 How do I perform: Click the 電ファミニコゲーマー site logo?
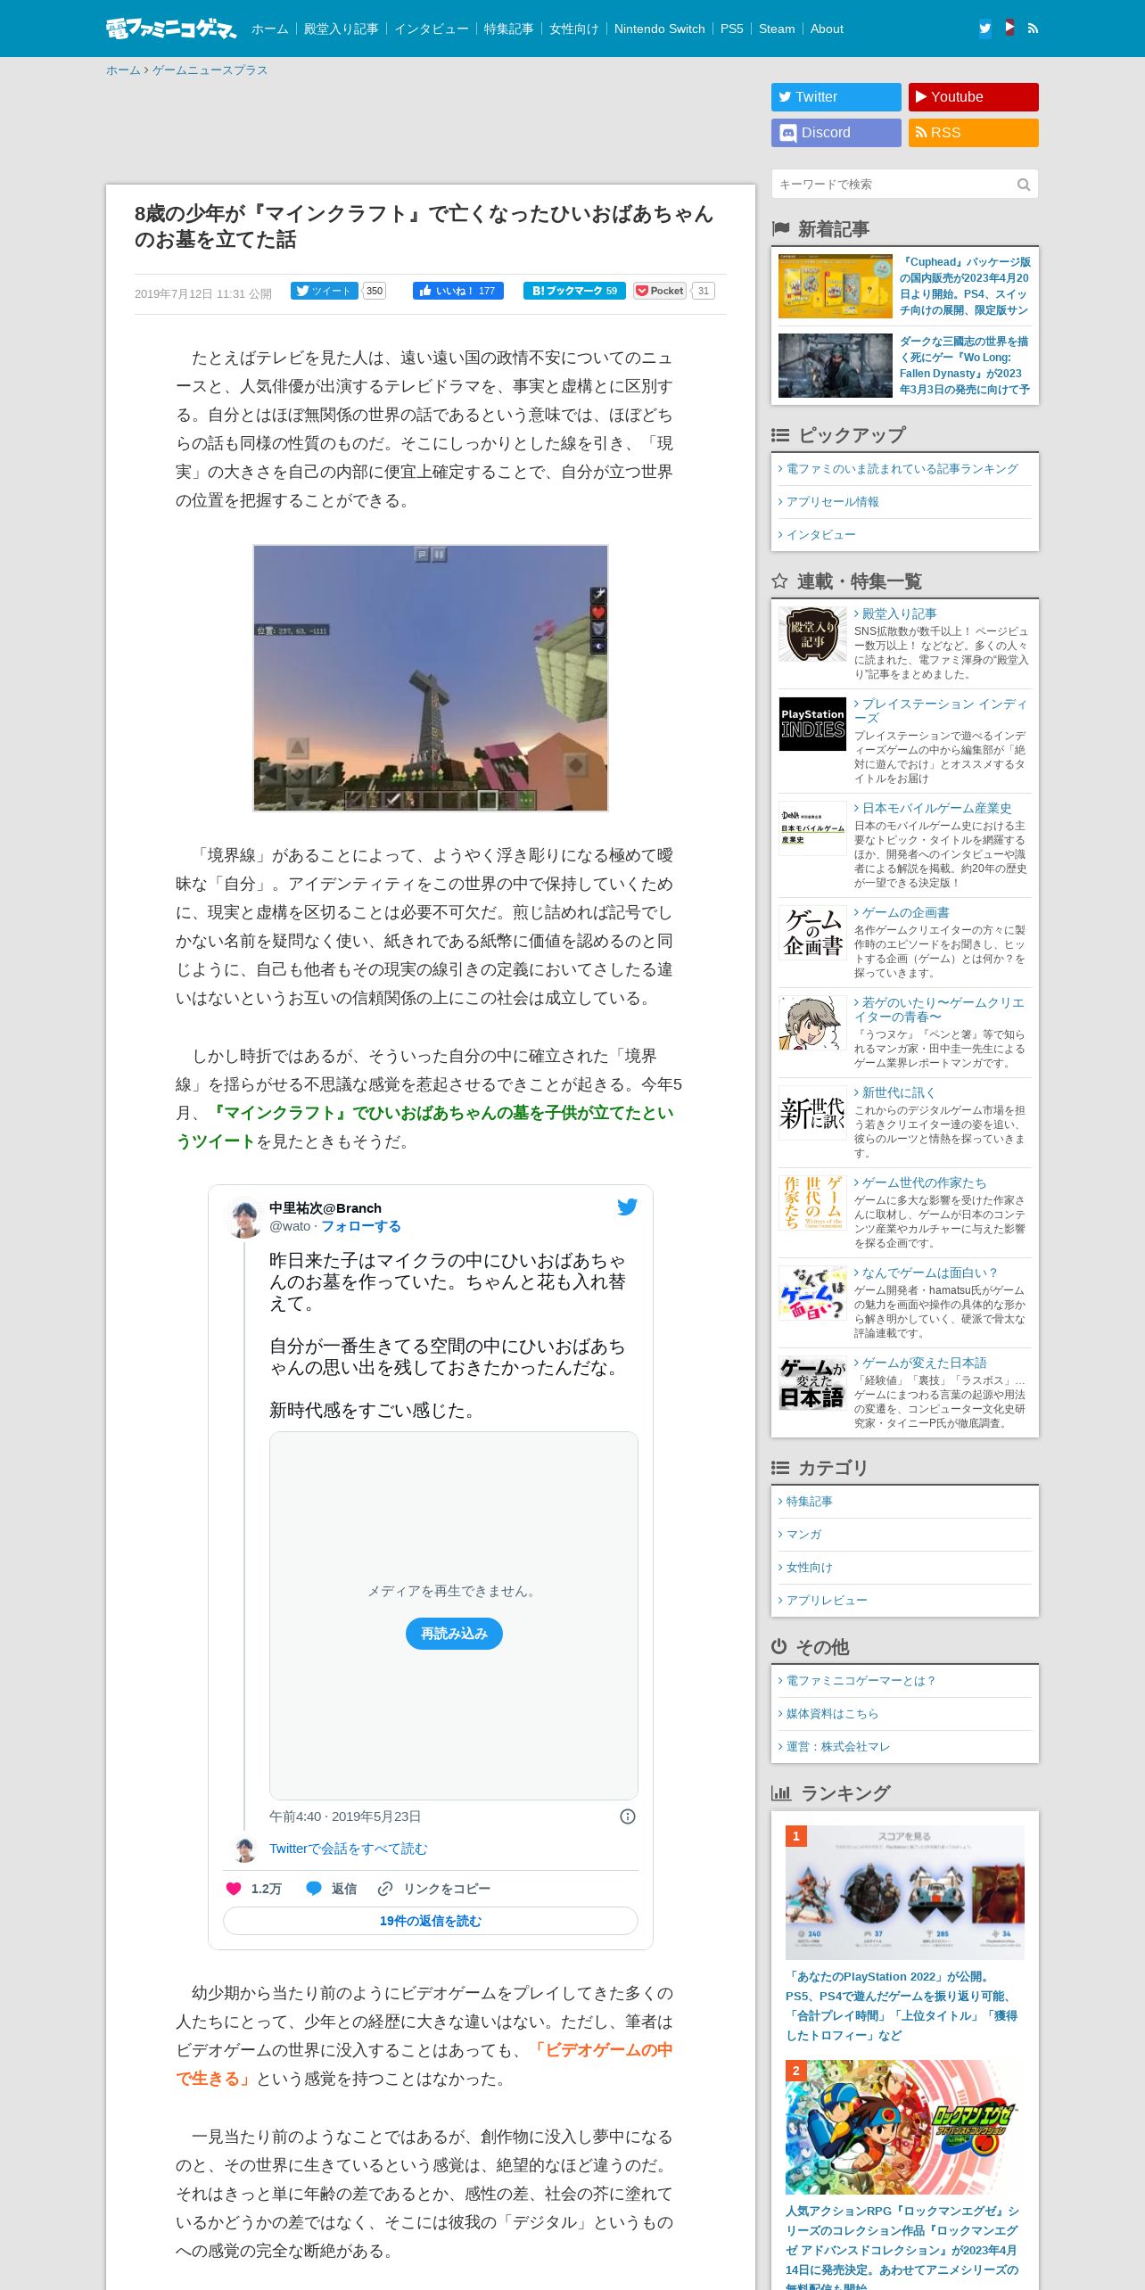point(171,29)
